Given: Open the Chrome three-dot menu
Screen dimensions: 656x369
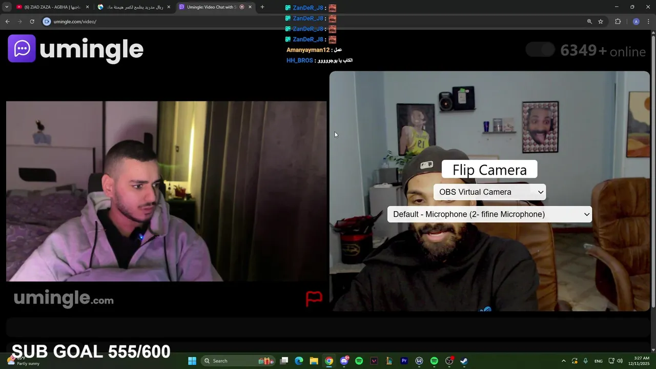Looking at the screenshot, I should (649, 22).
